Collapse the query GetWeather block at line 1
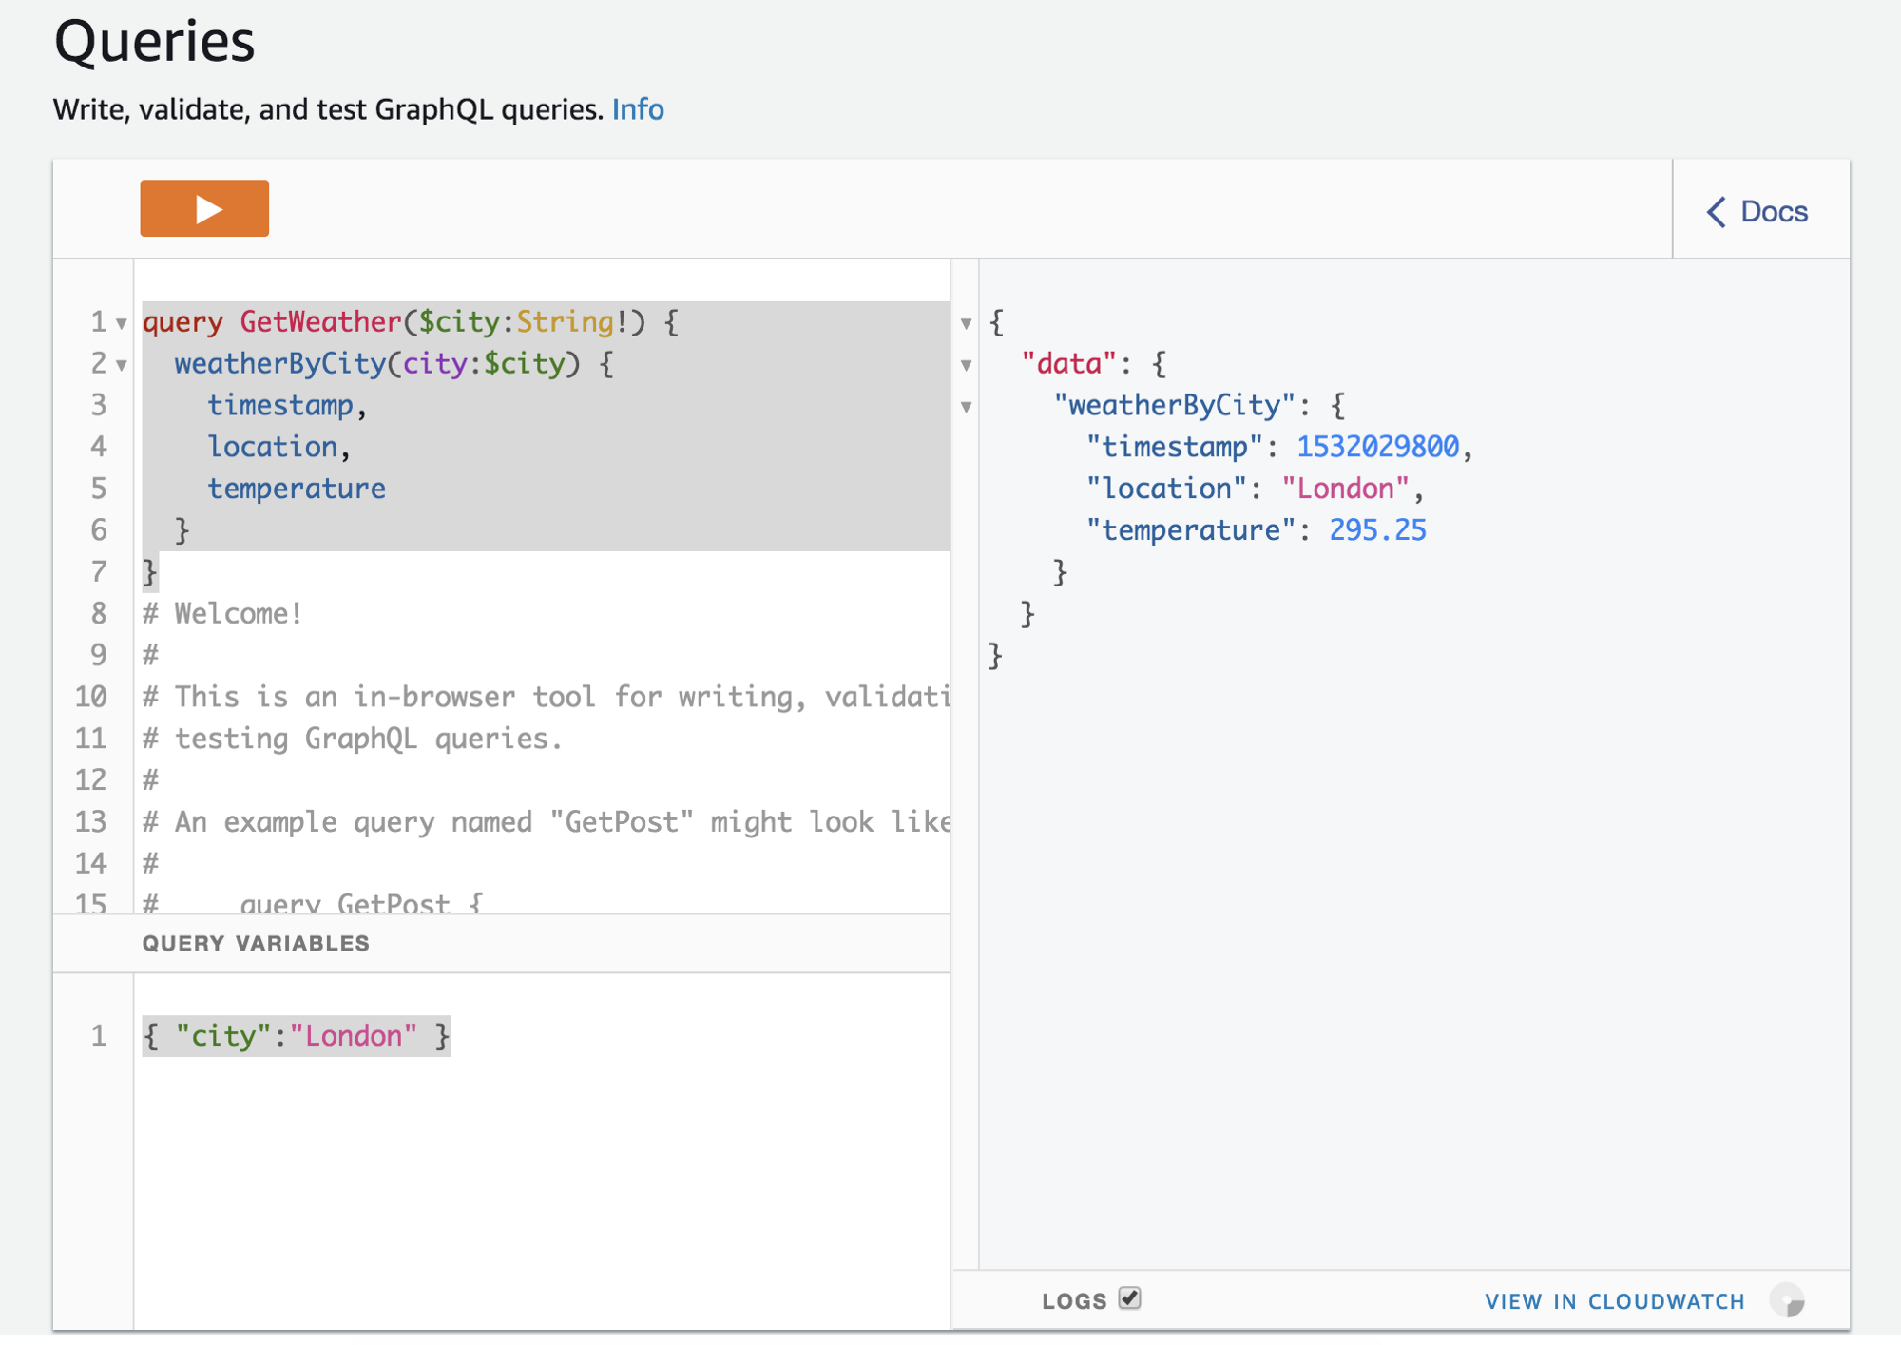This screenshot has height=1345, width=1901. click(122, 323)
